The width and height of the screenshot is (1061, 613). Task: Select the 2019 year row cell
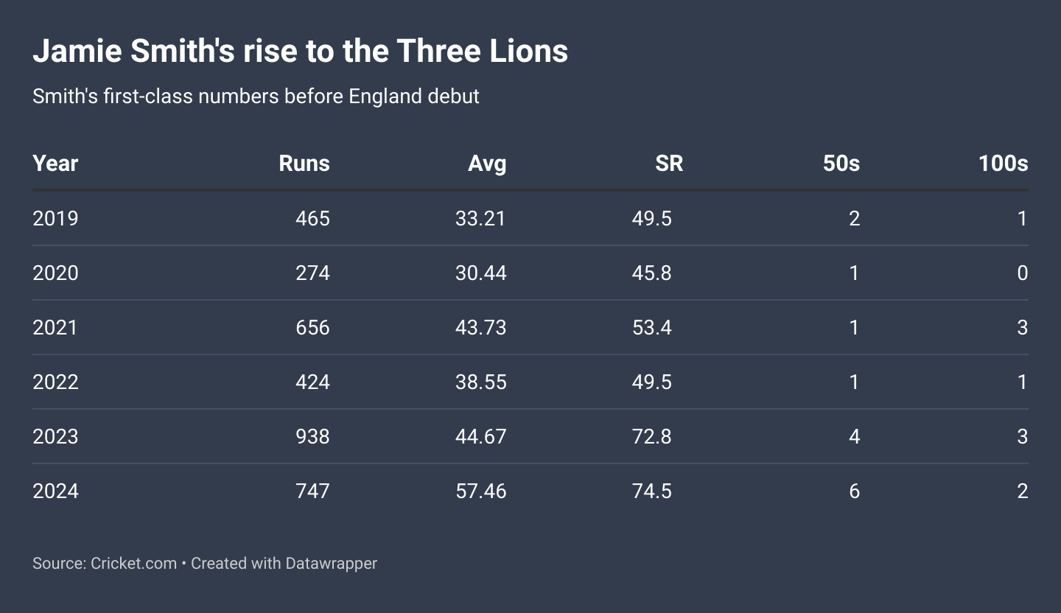click(x=55, y=219)
